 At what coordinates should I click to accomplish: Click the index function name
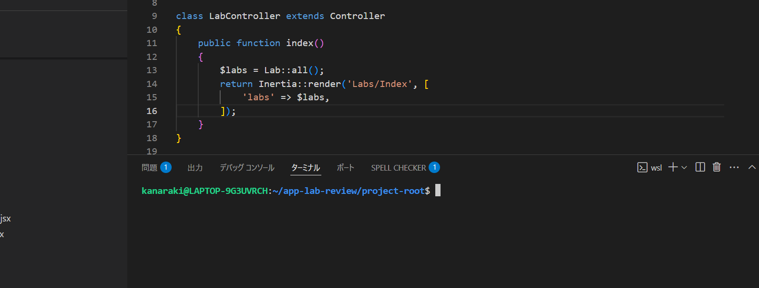click(299, 43)
